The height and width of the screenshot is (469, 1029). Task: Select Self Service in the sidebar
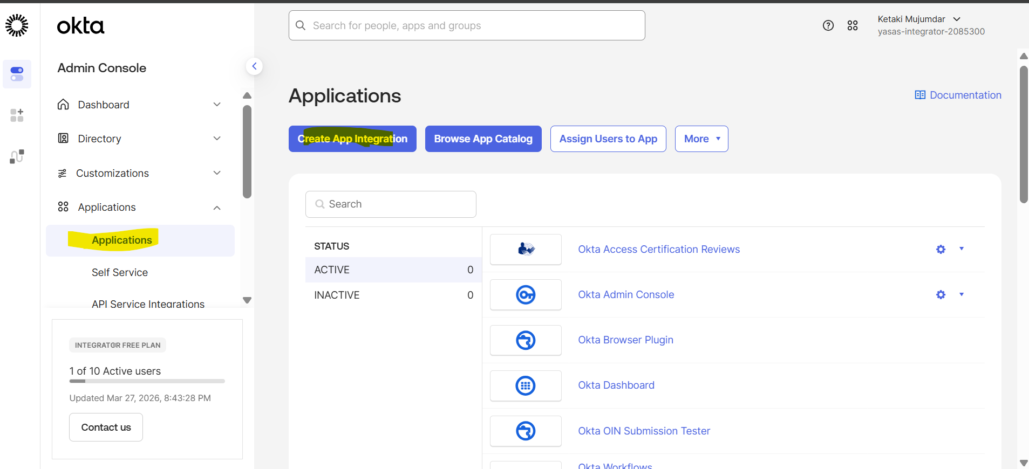coord(120,273)
